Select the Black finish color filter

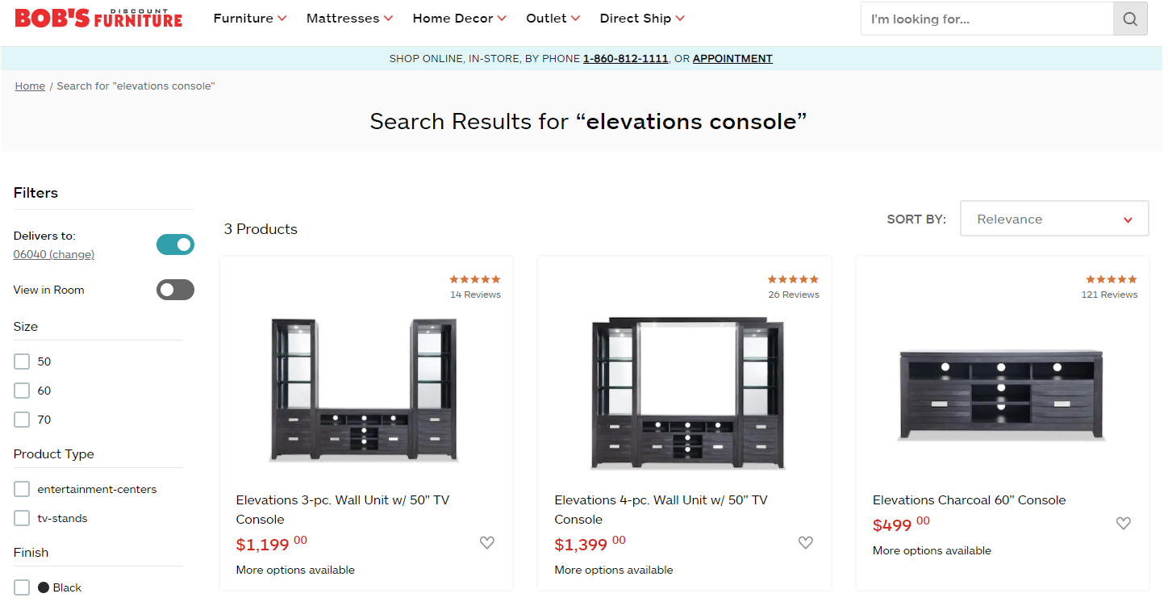(x=22, y=587)
